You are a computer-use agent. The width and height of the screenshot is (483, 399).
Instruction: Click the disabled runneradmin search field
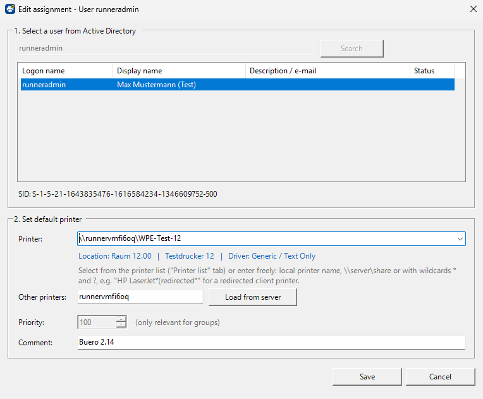pyautogui.click(x=166, y=48)
